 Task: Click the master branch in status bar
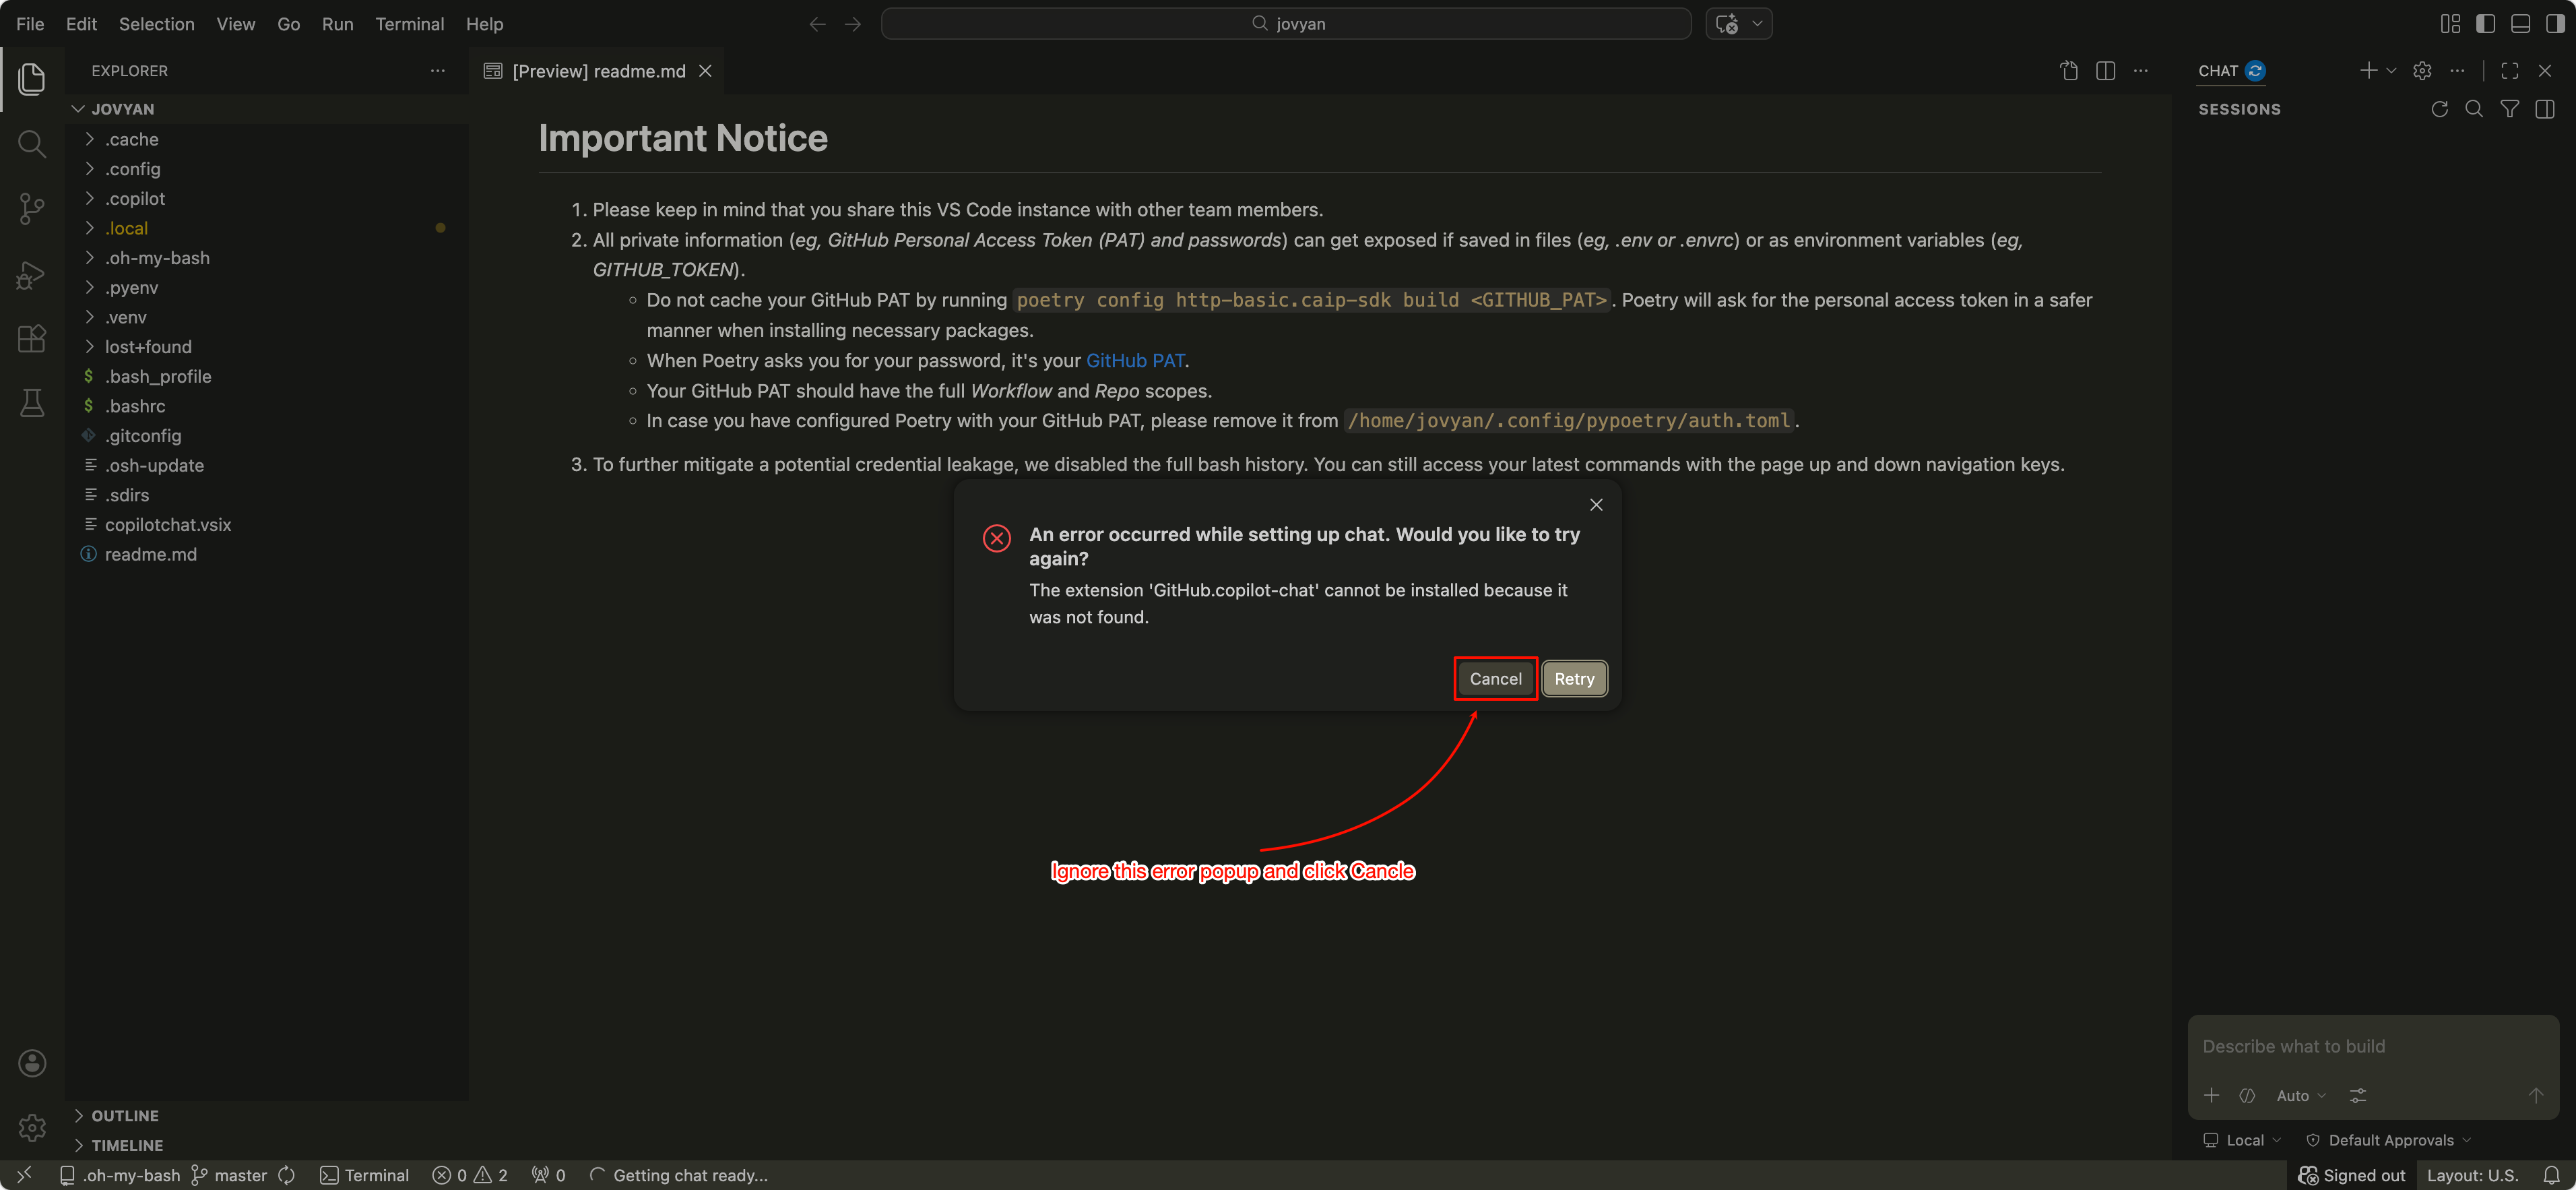229,1175
